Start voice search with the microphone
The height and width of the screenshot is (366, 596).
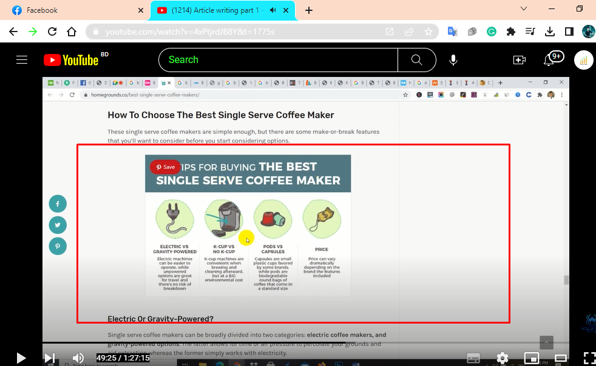453,60
